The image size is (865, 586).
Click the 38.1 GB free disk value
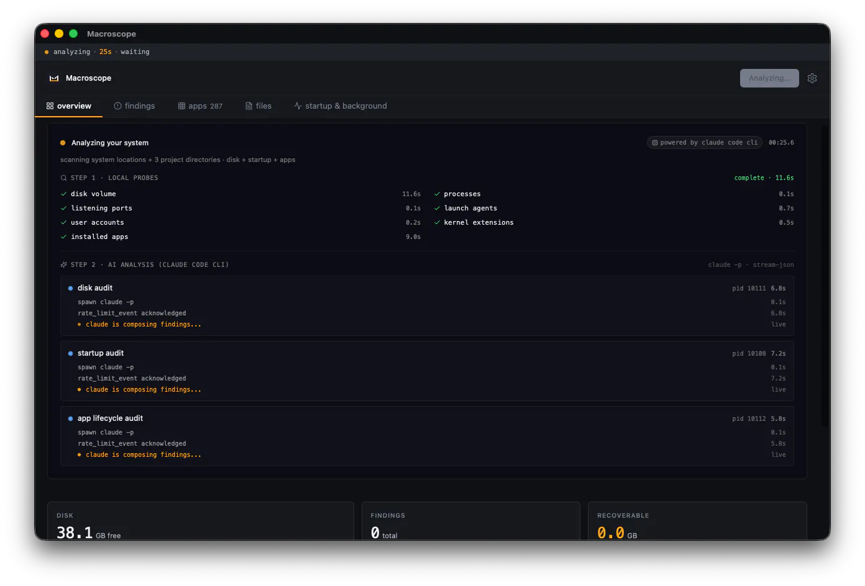(89, 533)
